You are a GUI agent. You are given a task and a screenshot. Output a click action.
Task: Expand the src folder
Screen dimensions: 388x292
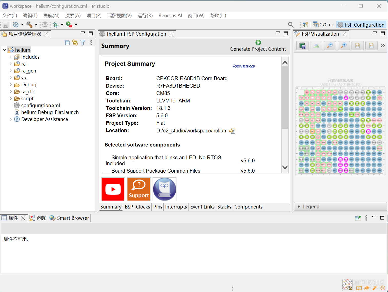pos(11,78)
